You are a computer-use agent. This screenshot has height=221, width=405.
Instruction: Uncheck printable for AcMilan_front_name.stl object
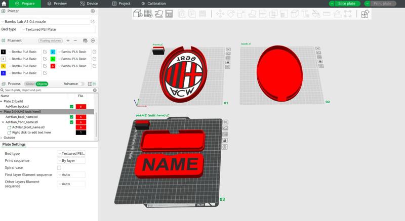71,122
